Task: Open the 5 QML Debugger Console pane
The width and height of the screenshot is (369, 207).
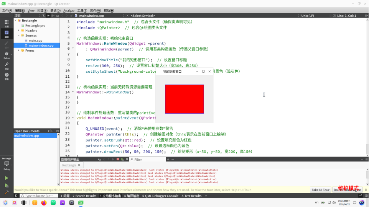Action: coord(160,196)
